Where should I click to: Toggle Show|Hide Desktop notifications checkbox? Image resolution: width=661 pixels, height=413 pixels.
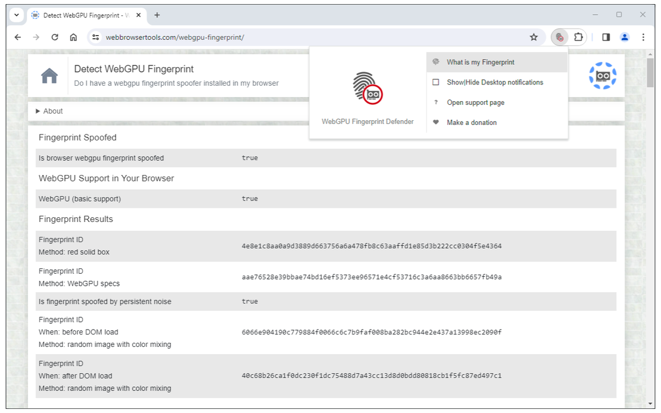435,82
